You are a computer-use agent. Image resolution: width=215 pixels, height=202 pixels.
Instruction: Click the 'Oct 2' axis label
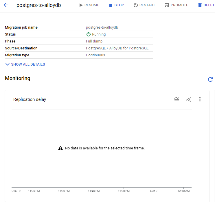[x=154, y=191]
